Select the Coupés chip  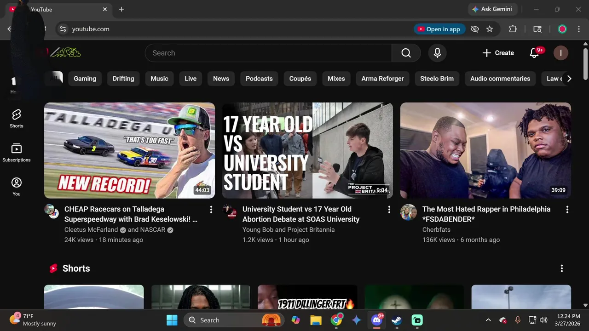click(x=300, y=79)
